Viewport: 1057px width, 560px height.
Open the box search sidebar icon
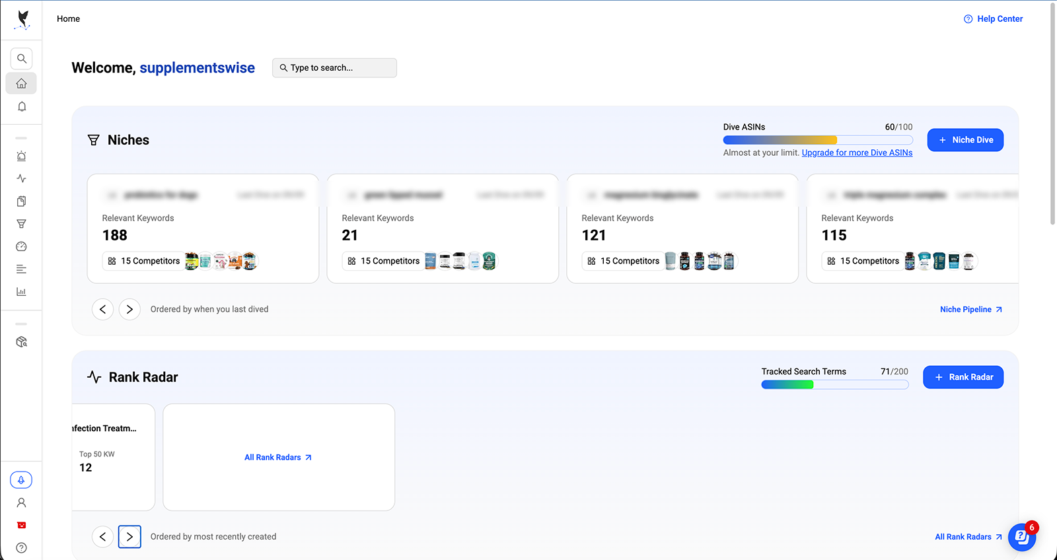(x=21, y=341)
